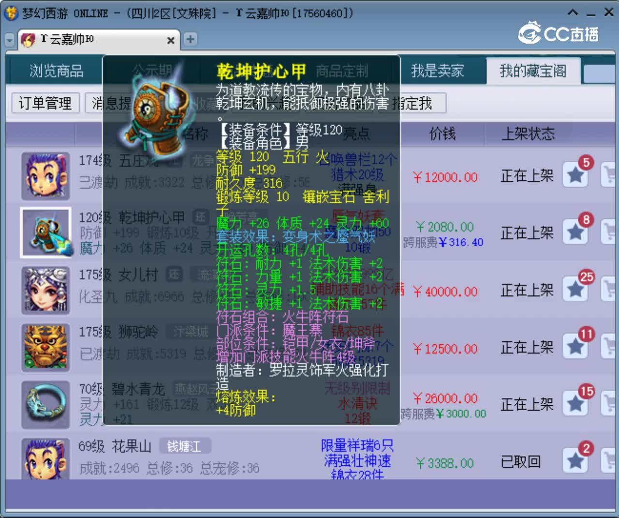Cart icon in ¥3388.00 row
Screen dimensions: 619x518
click(609, 461)
